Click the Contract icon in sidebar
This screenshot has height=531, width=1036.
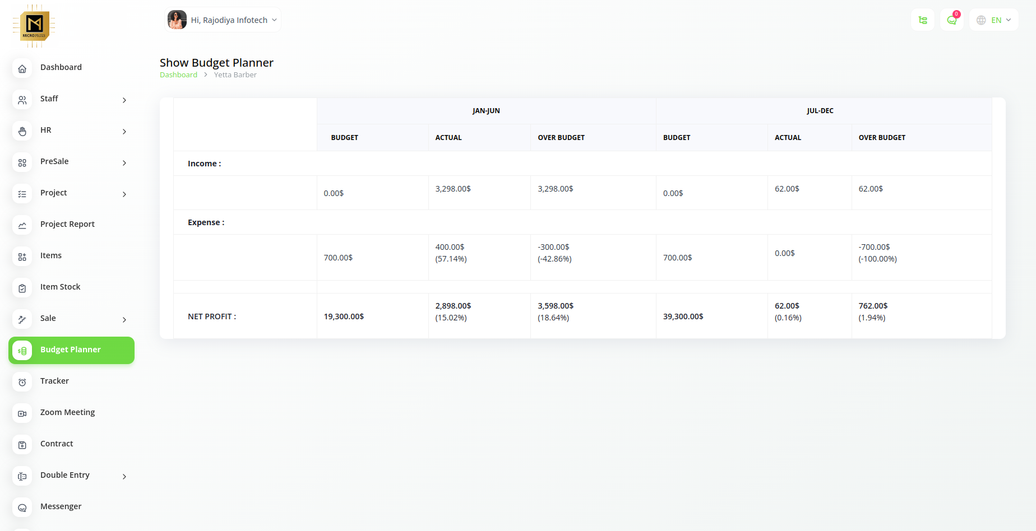click(22, 445)
